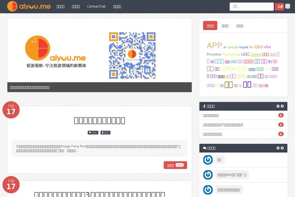Click the pen icon in the first widget header

tap(205, 106)
